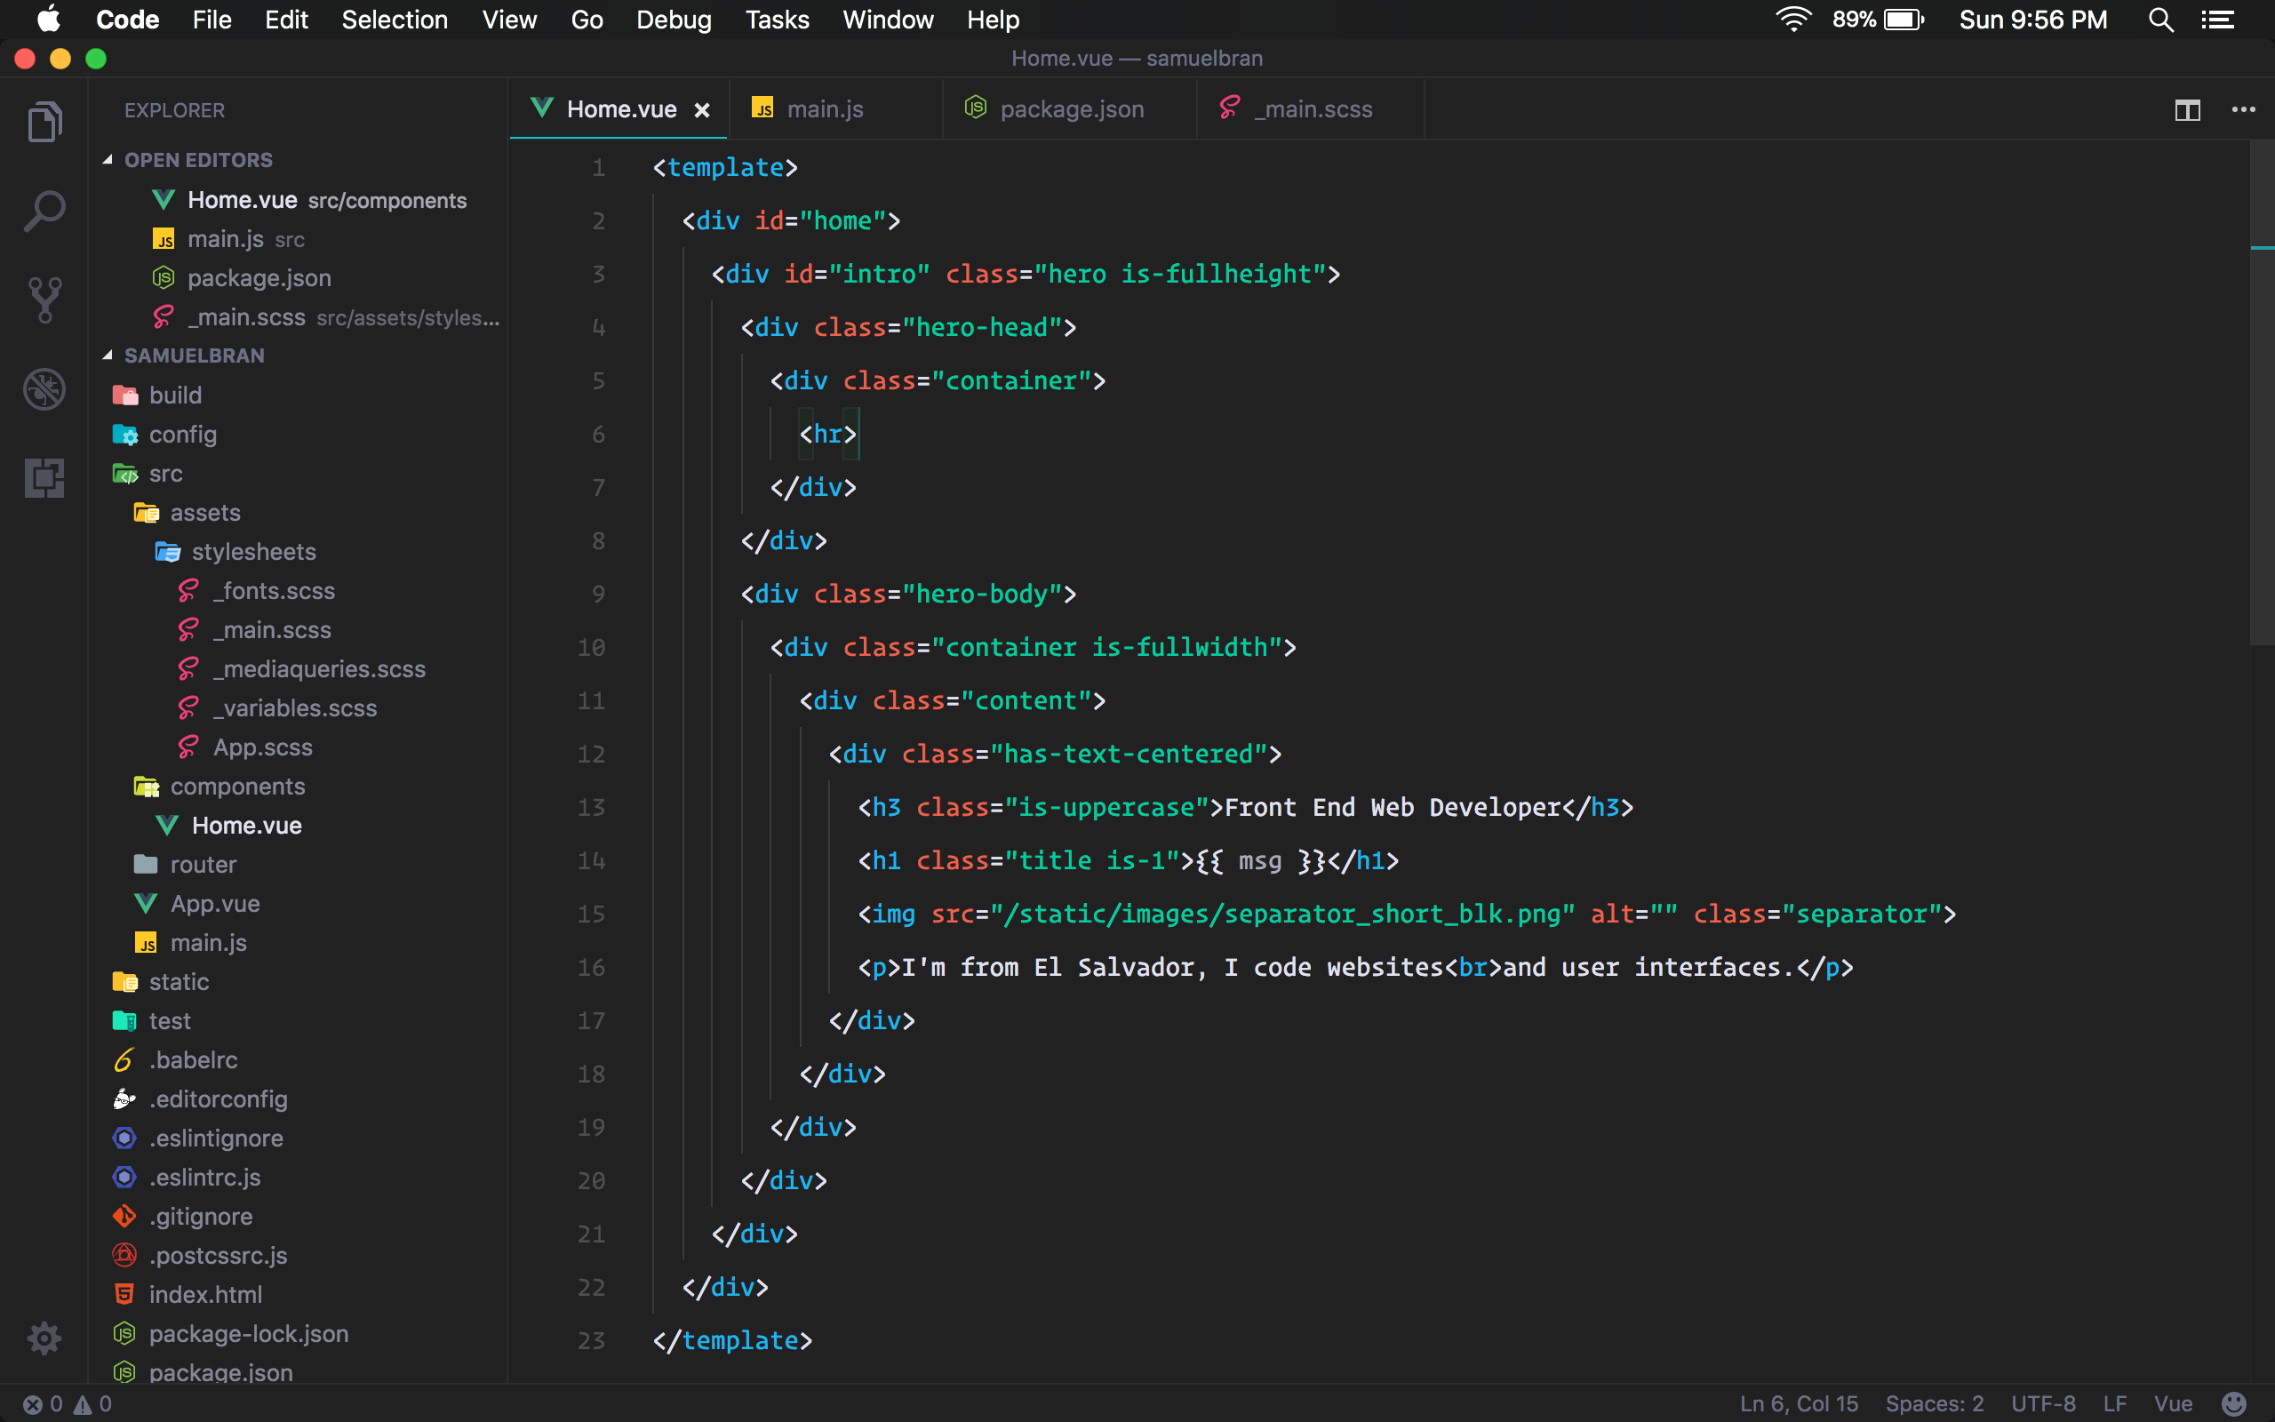Open the Search view icon
Viewport: 2275px width, 1422px height.
tap(44, 211)
